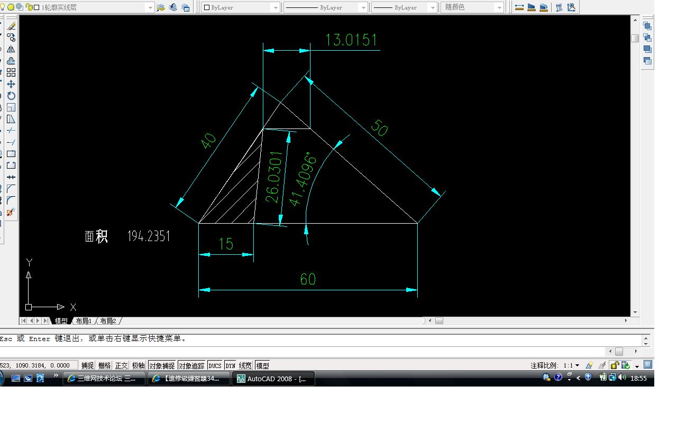Open the 三维网技术论坛 taskbar window
Image resolution: width=677 pixels, height=423 pixels.
click(104, 379)
